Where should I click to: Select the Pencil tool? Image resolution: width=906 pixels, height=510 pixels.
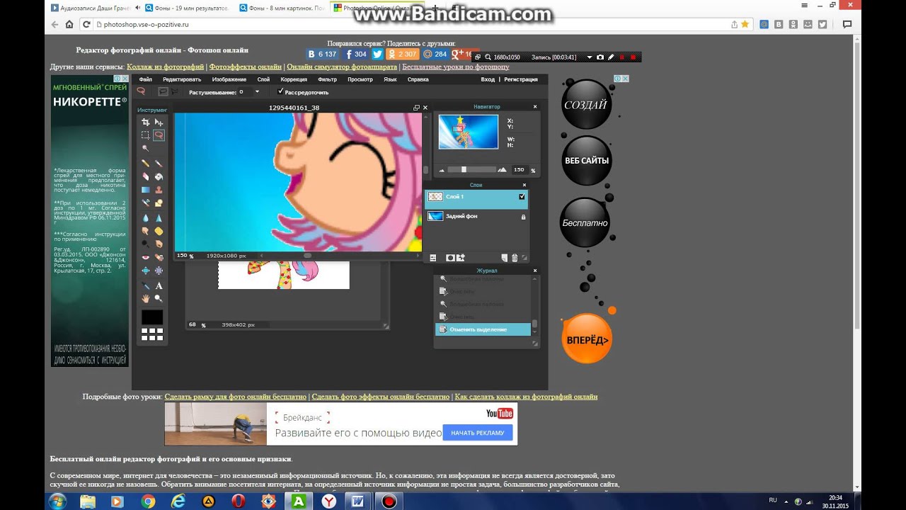[x=146, y=164]
